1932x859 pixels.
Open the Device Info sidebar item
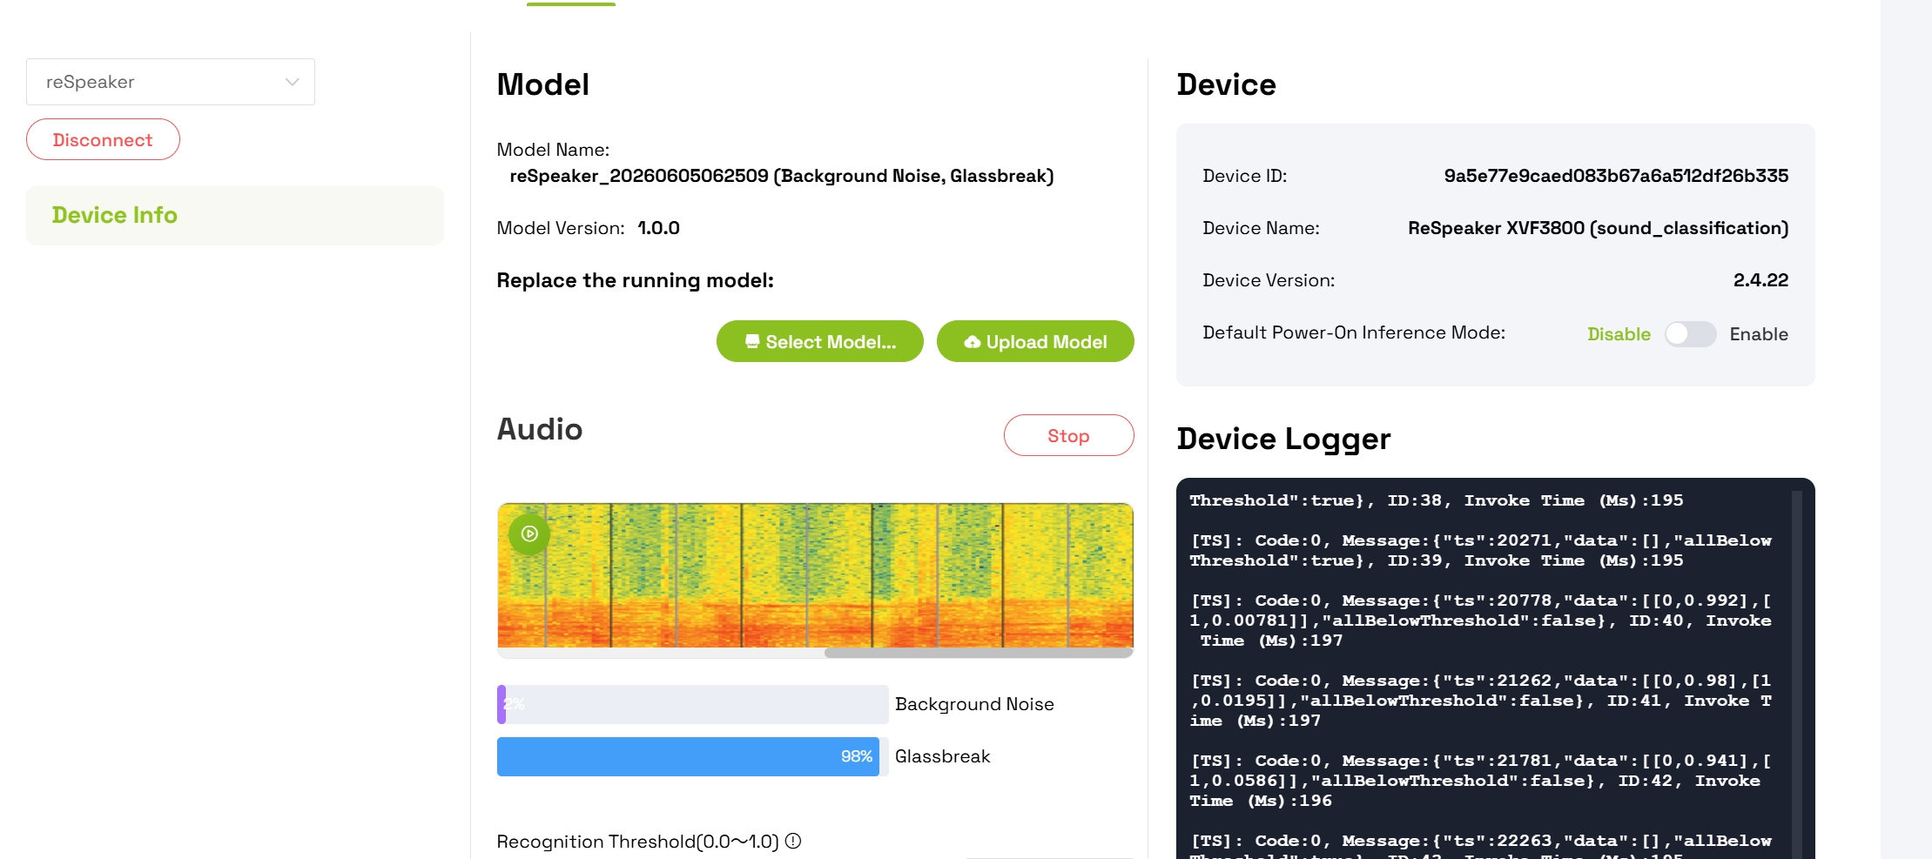click(235, 215)
